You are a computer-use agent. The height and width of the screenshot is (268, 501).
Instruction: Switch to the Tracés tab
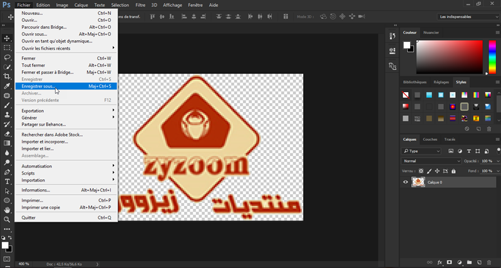[450, 139]
